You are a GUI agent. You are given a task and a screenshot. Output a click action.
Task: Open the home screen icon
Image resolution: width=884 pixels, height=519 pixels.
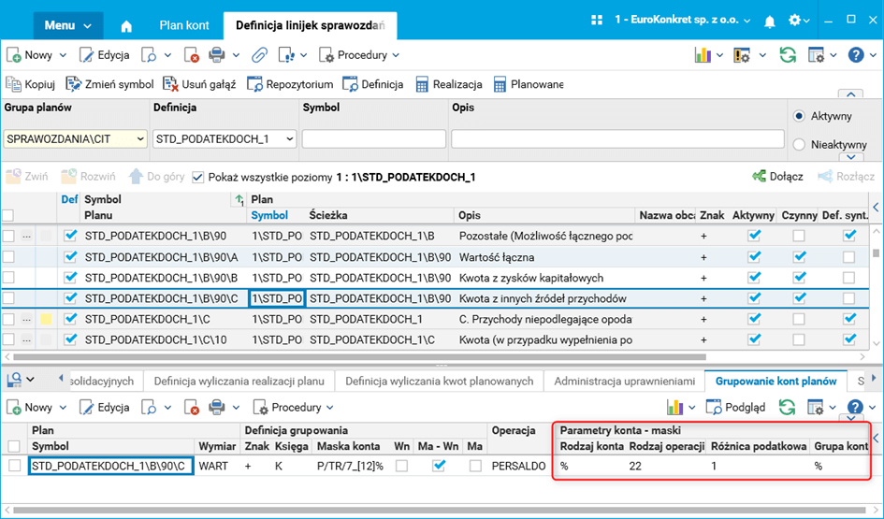126,26
